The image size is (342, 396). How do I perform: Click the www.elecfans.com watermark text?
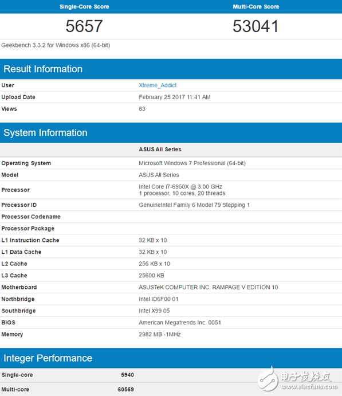pos(309,386)
